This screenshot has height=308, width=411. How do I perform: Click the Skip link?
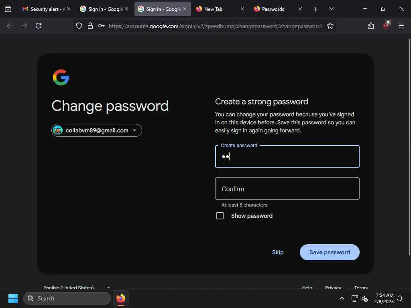(278, 252)
